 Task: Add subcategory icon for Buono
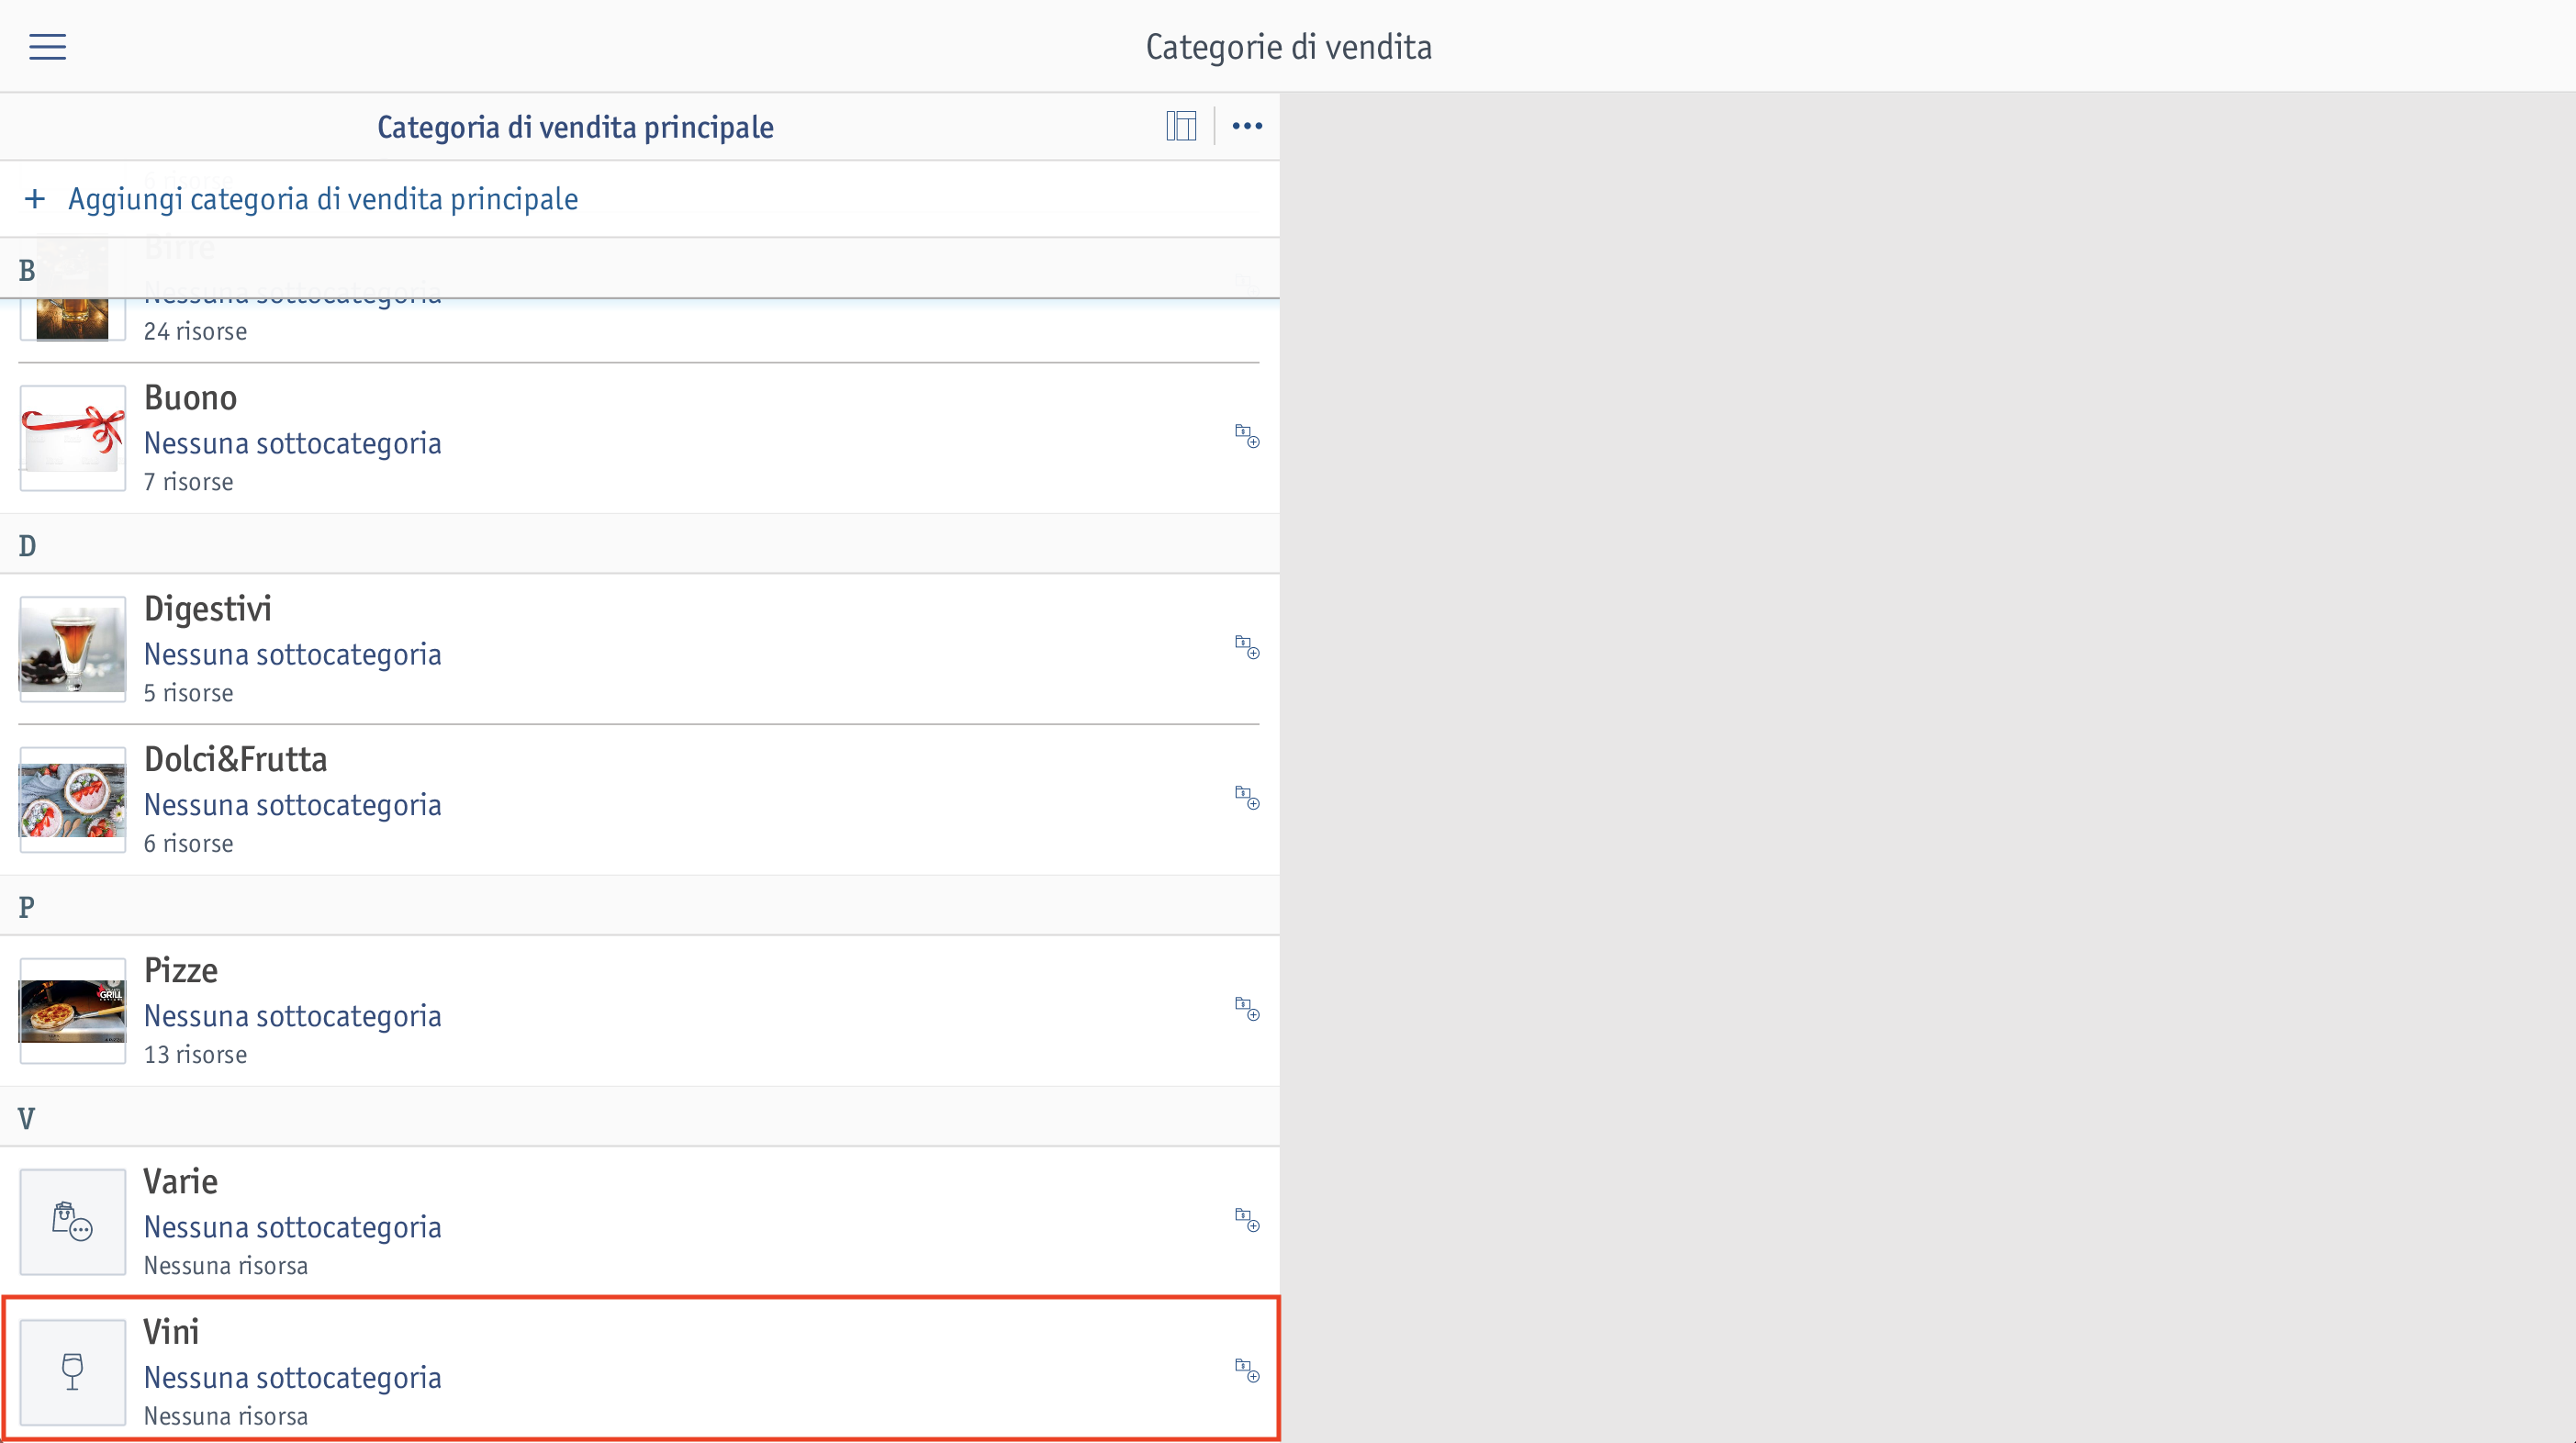(1247, 436)
